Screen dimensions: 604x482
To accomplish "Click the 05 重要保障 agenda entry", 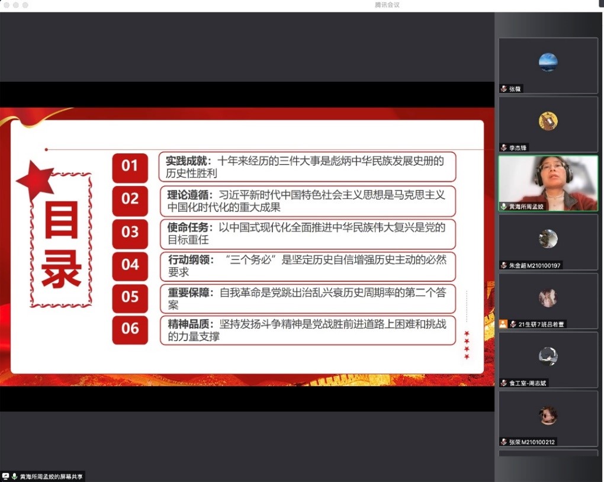I will (x=307, y=298).
